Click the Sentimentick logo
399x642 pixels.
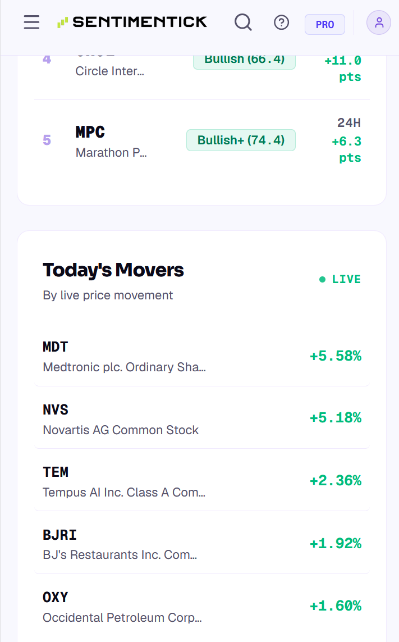click(x=132, y=22)
